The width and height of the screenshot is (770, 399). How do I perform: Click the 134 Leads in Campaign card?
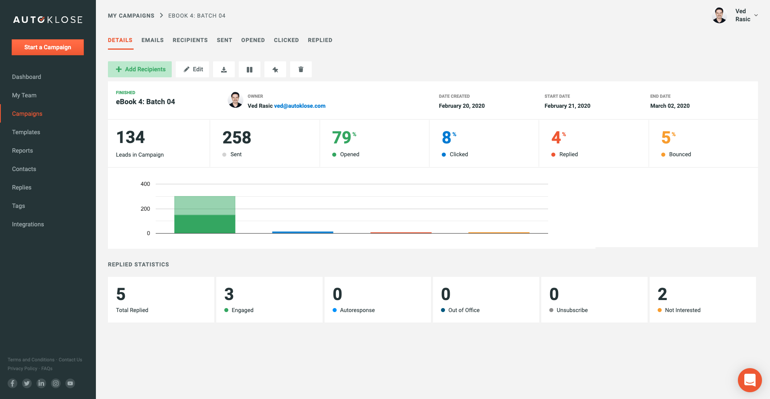pos(158,143)
